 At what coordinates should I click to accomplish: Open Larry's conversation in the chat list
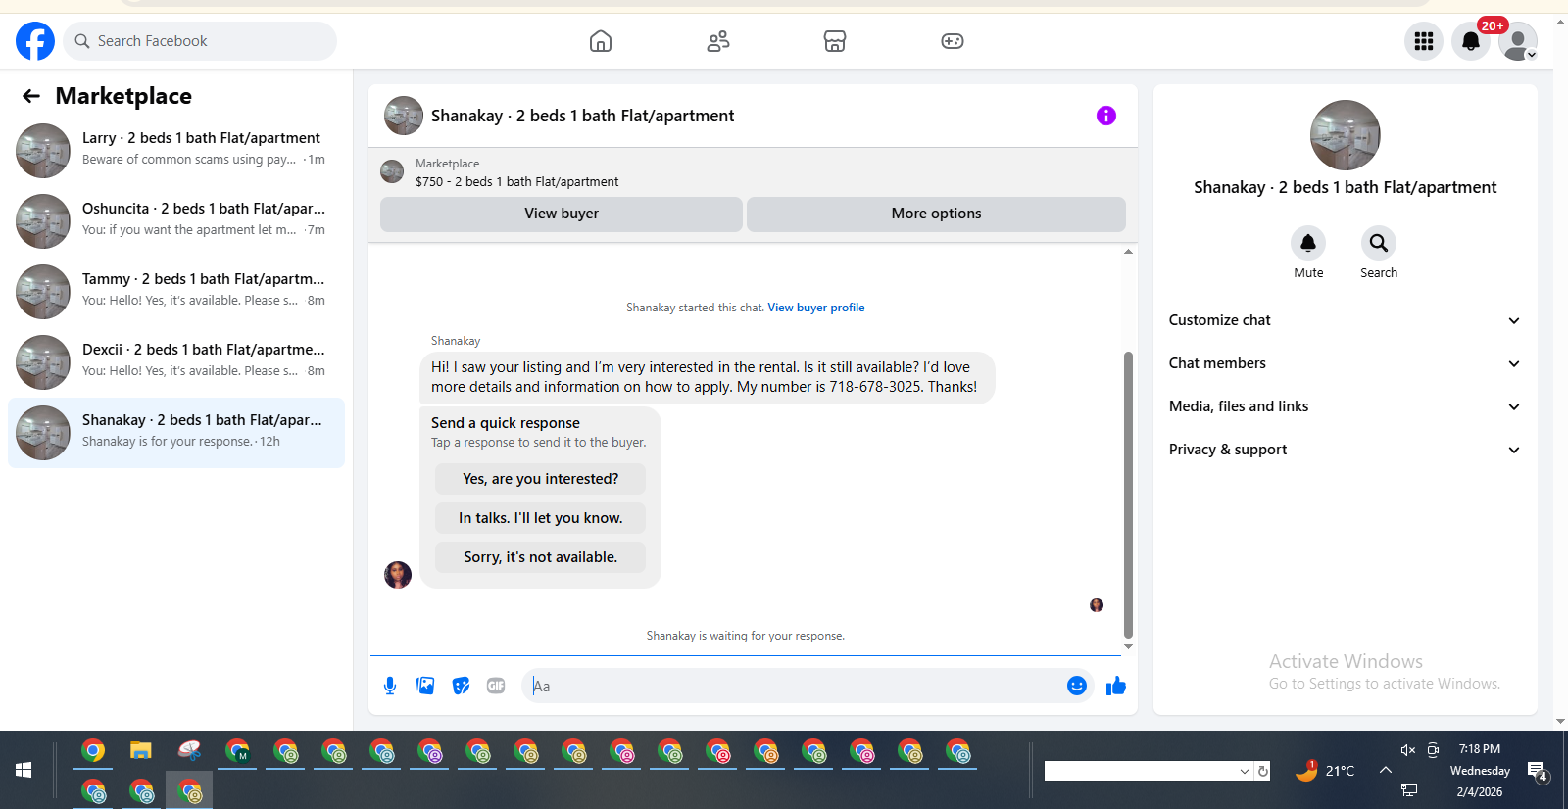point(176,151)
